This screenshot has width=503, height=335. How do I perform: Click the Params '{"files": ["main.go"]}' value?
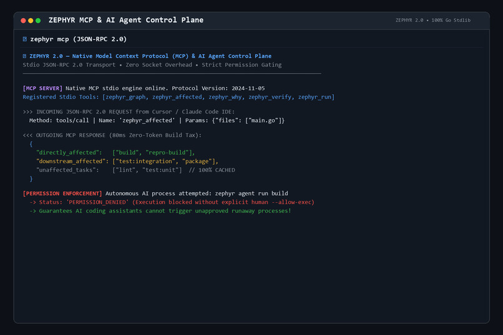click(248, 120)
